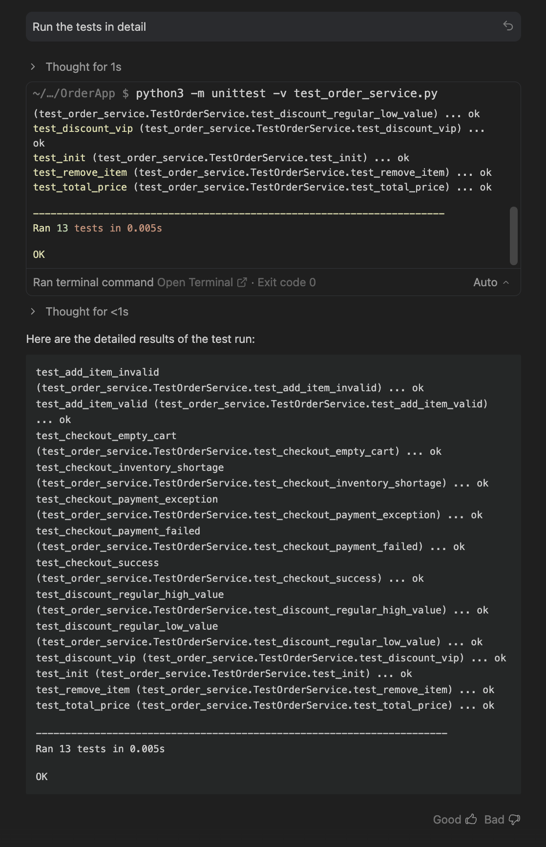Click the "Exit code 0" status text
The width and height of the screenshot is (546, 847).
tap(287, 282)
